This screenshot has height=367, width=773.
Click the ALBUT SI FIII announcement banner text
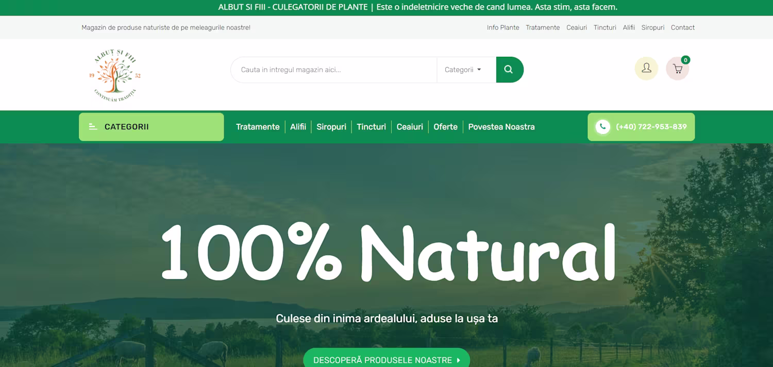click(x=418, y=7)
